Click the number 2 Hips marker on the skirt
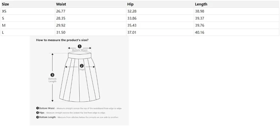Viewport: 280px width, 126px height. [82, 66]
